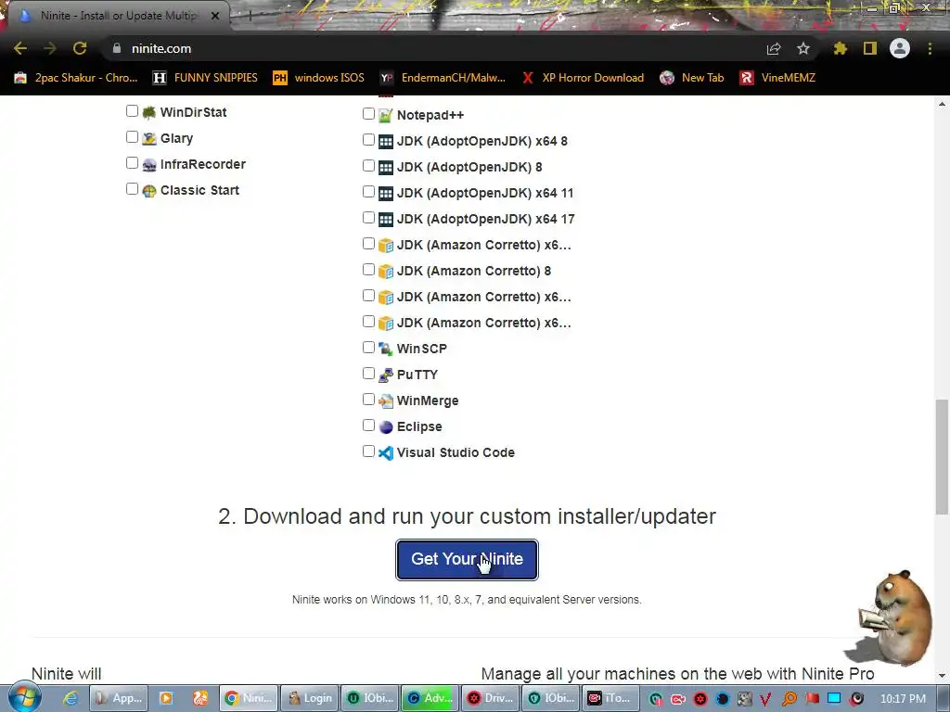The image size is (950, 712).
Task: Click the InfraRecorder disc icon
Action: coord(149,165)
